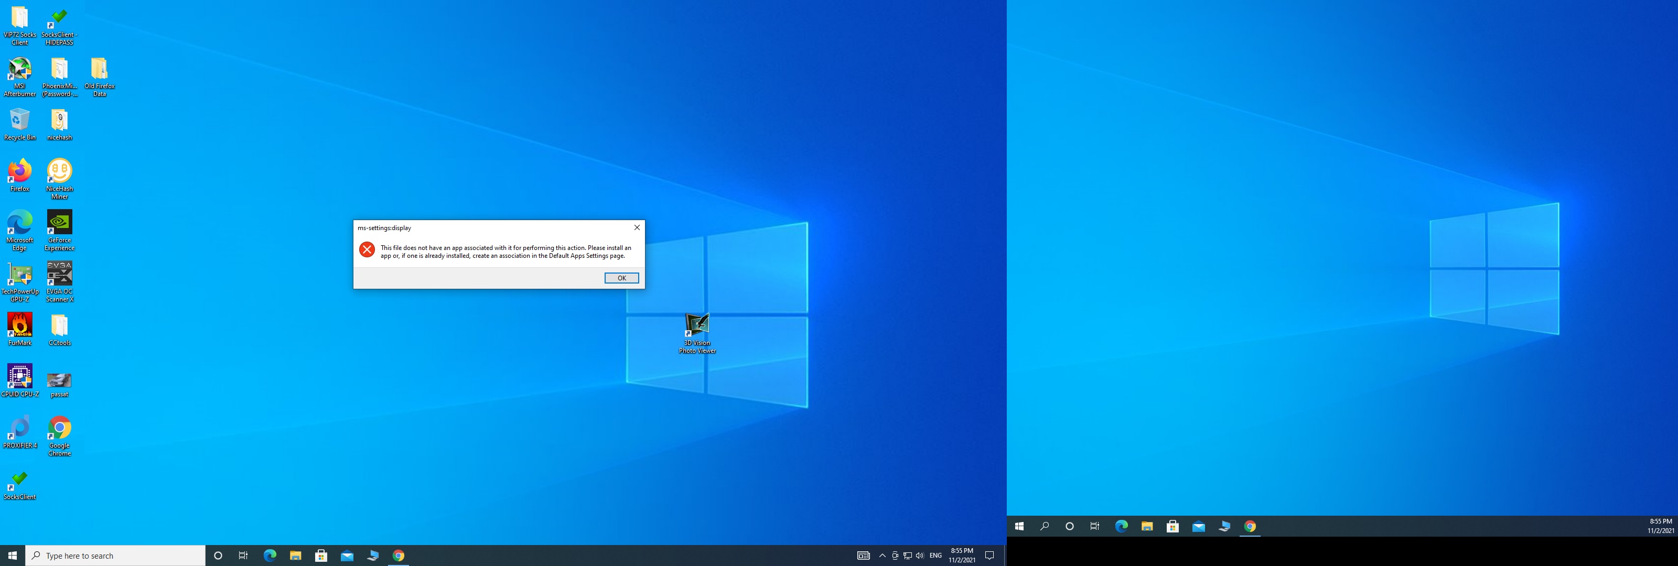Select GeForce Experience desktop shortcut
The image size is (1678, 566).
click(59, 223)
